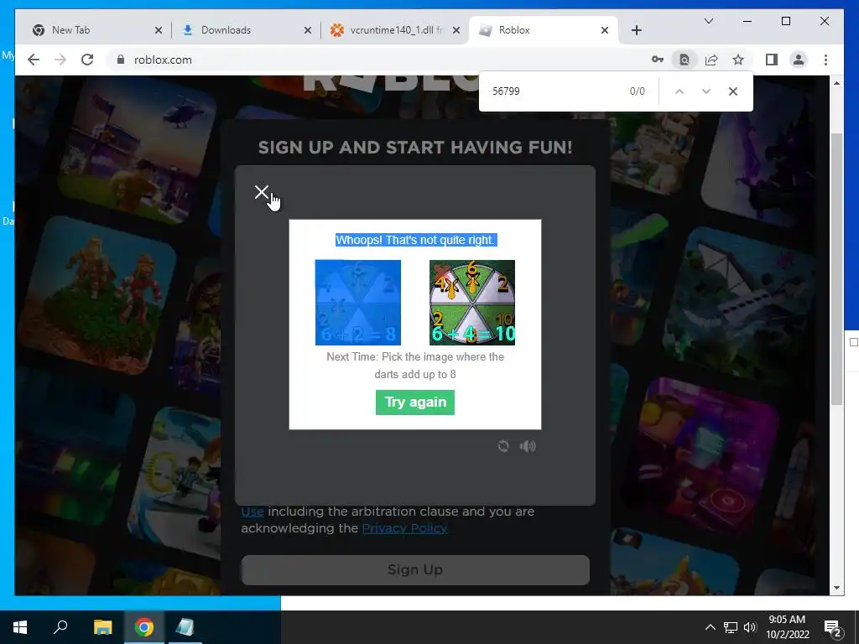This screenshot has width=859, height=644.
Task: Select the dartboard image showing 6+2=8
Action: (357, 302)
